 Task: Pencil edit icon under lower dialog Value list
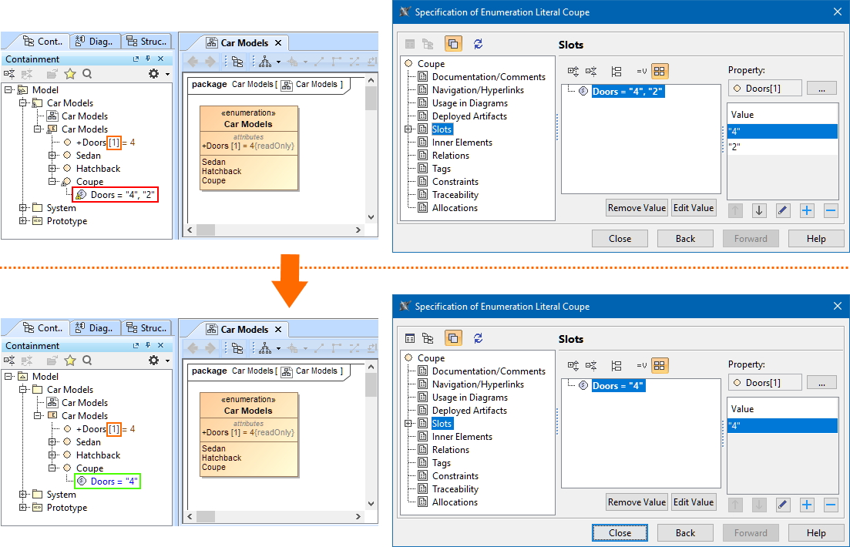point(783,505)
